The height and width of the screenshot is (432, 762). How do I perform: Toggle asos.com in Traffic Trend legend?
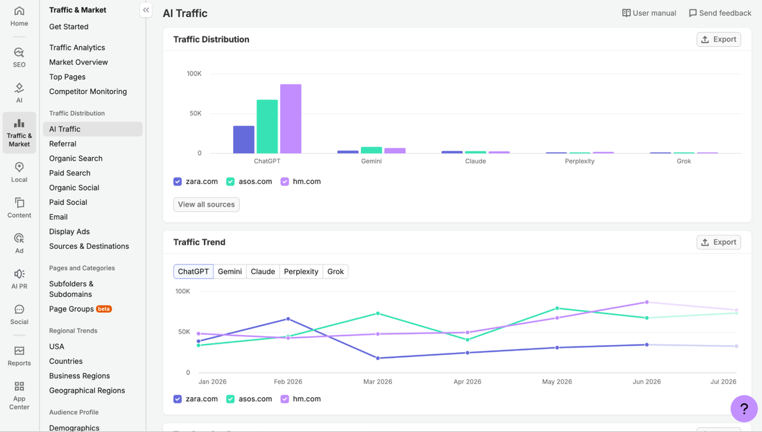pos(231,399)
